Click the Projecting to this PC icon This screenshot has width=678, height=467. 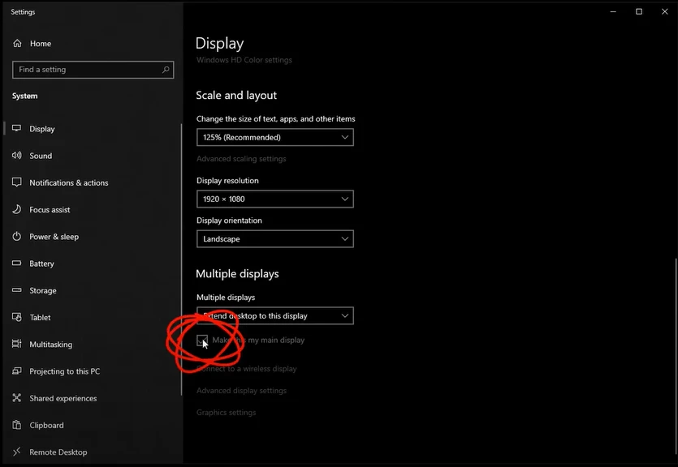point(16,371)
